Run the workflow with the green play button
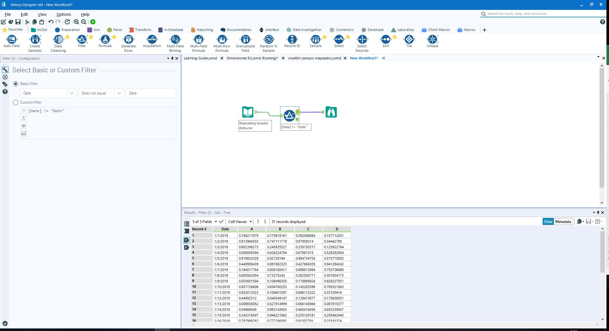Image resolution: width=609 pixels, height=331 pixels. click(93, 22)
